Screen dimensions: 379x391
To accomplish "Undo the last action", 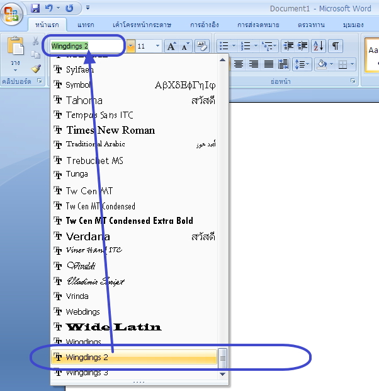I will (x=48, y=8).
